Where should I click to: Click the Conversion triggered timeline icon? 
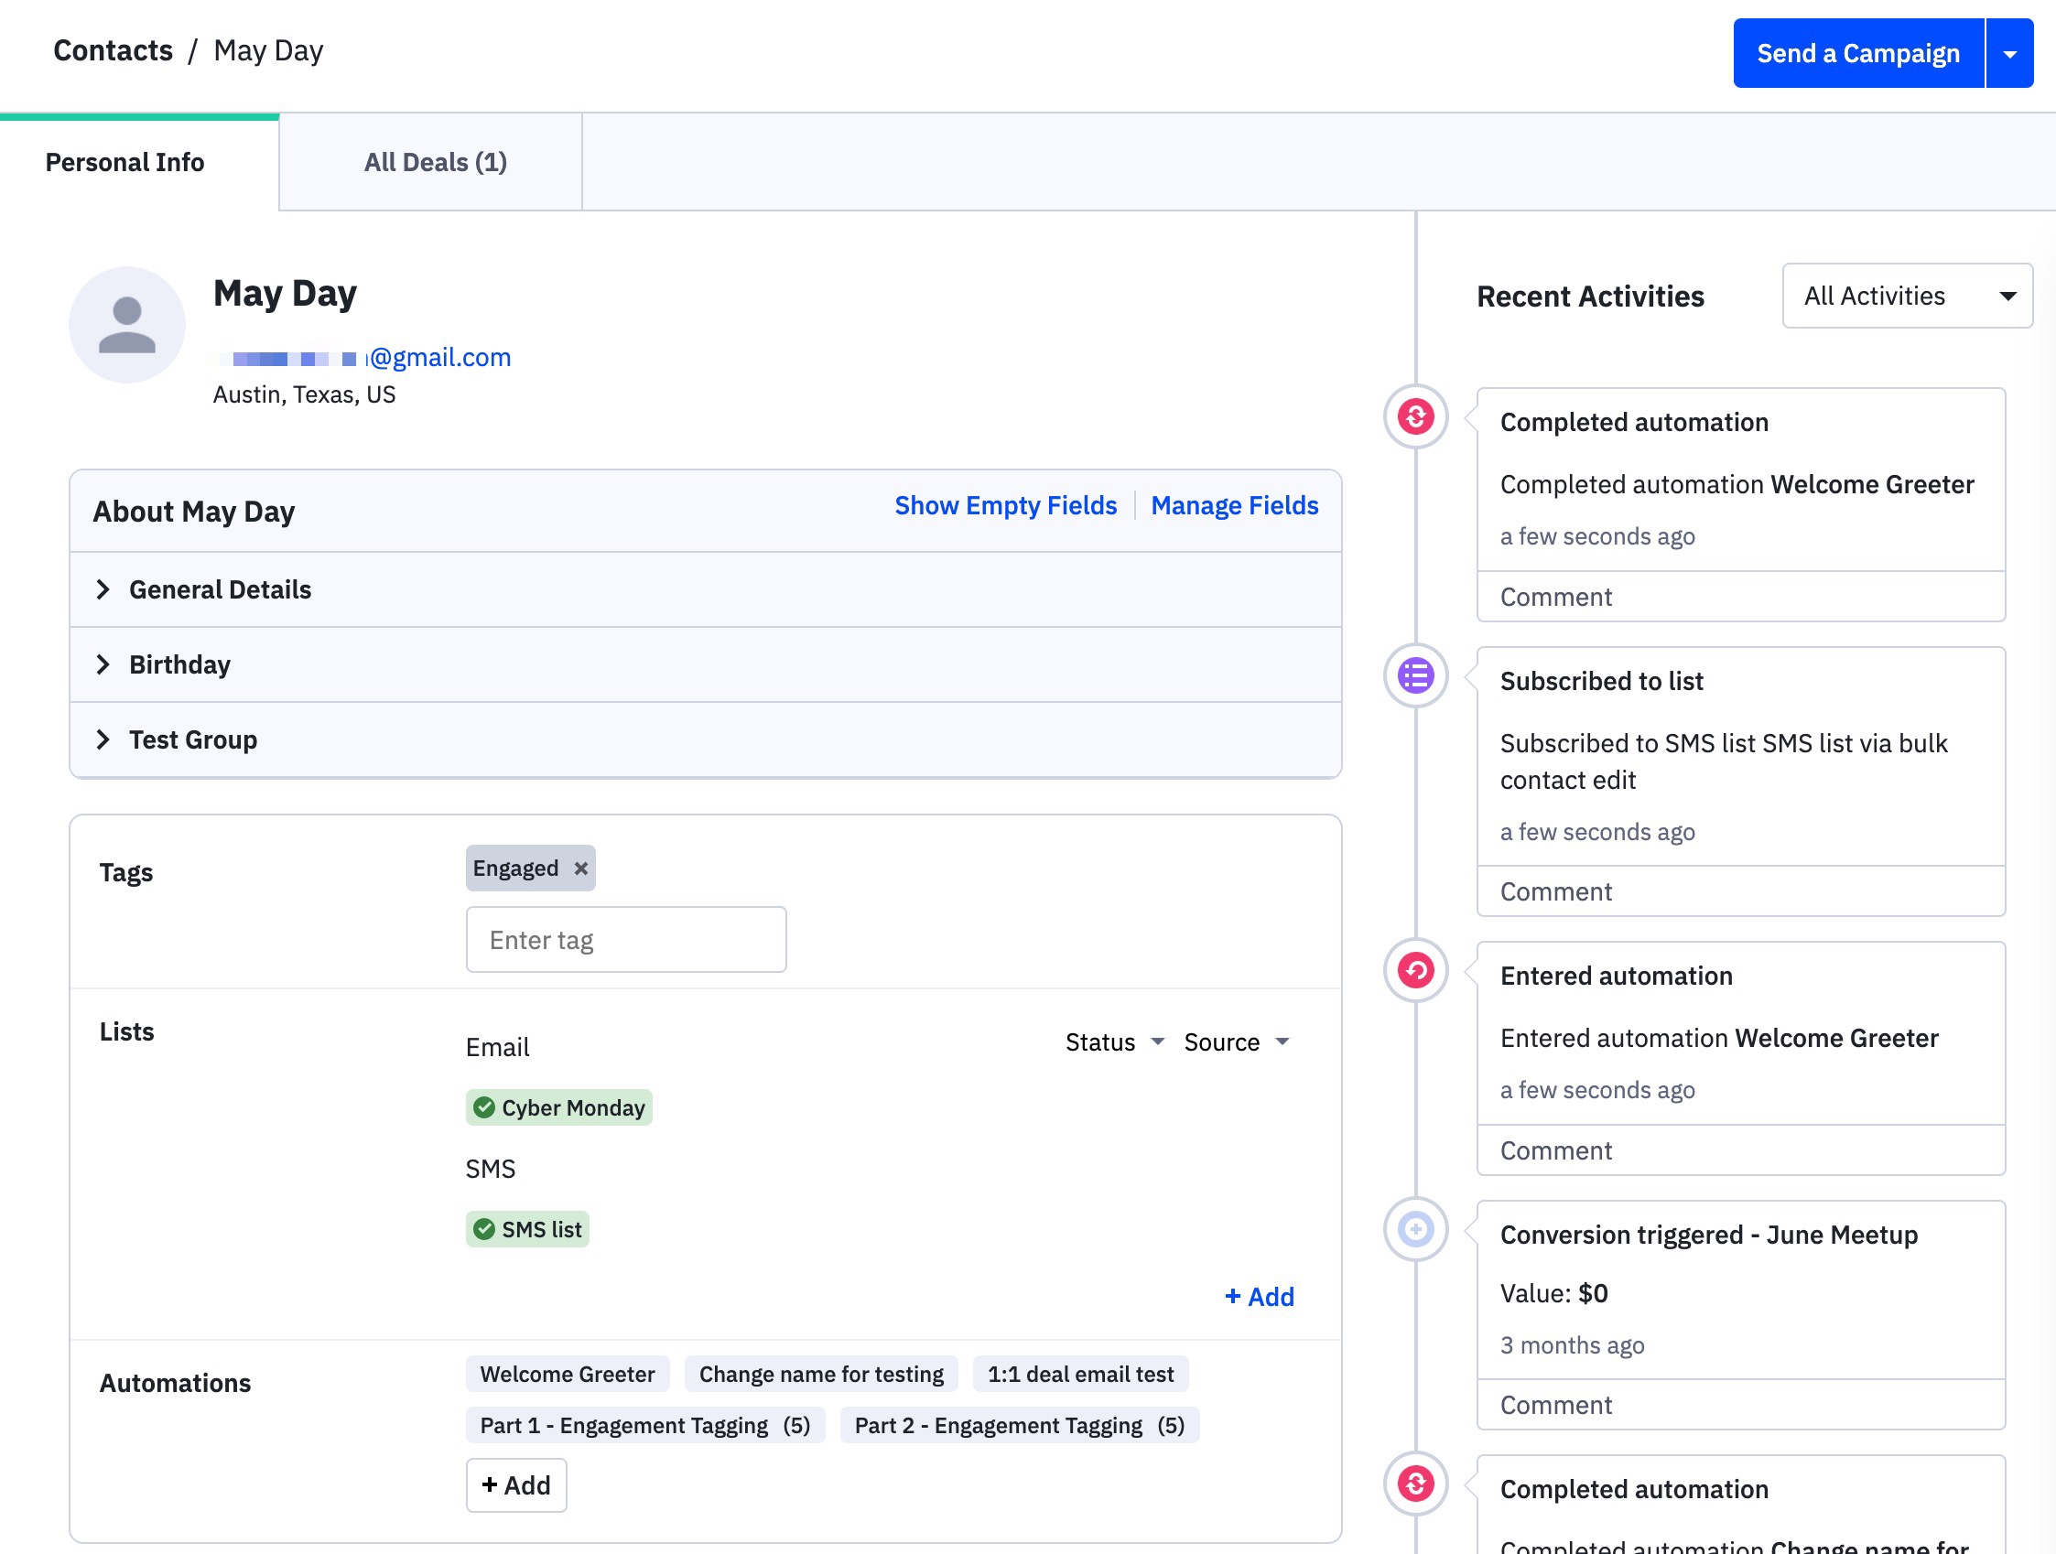tap(1414, 1229)
